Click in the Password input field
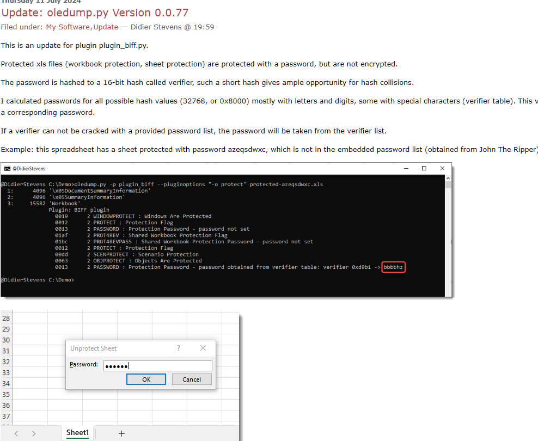 (x=157, y=365)
